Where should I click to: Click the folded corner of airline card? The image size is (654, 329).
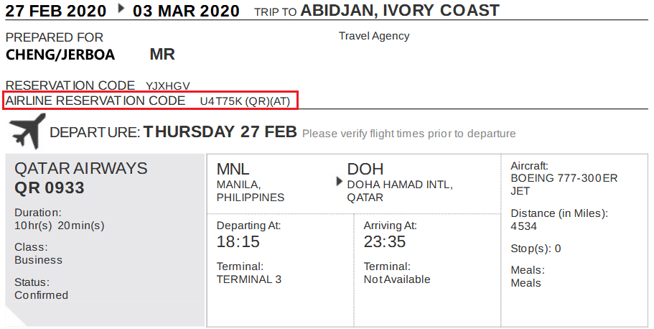point(16,315)
